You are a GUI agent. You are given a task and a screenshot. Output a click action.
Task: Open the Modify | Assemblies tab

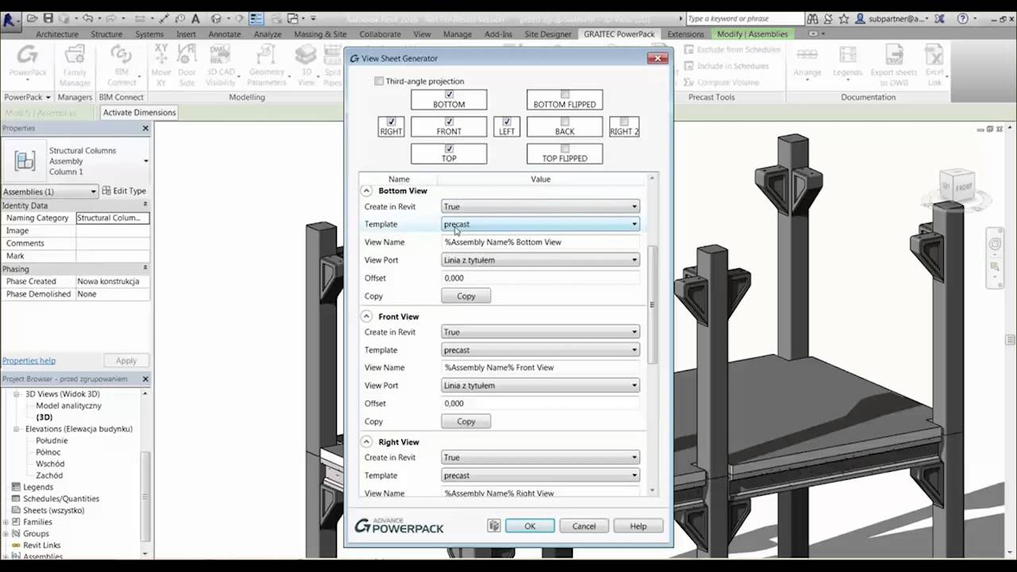click(x=752, y=34)
